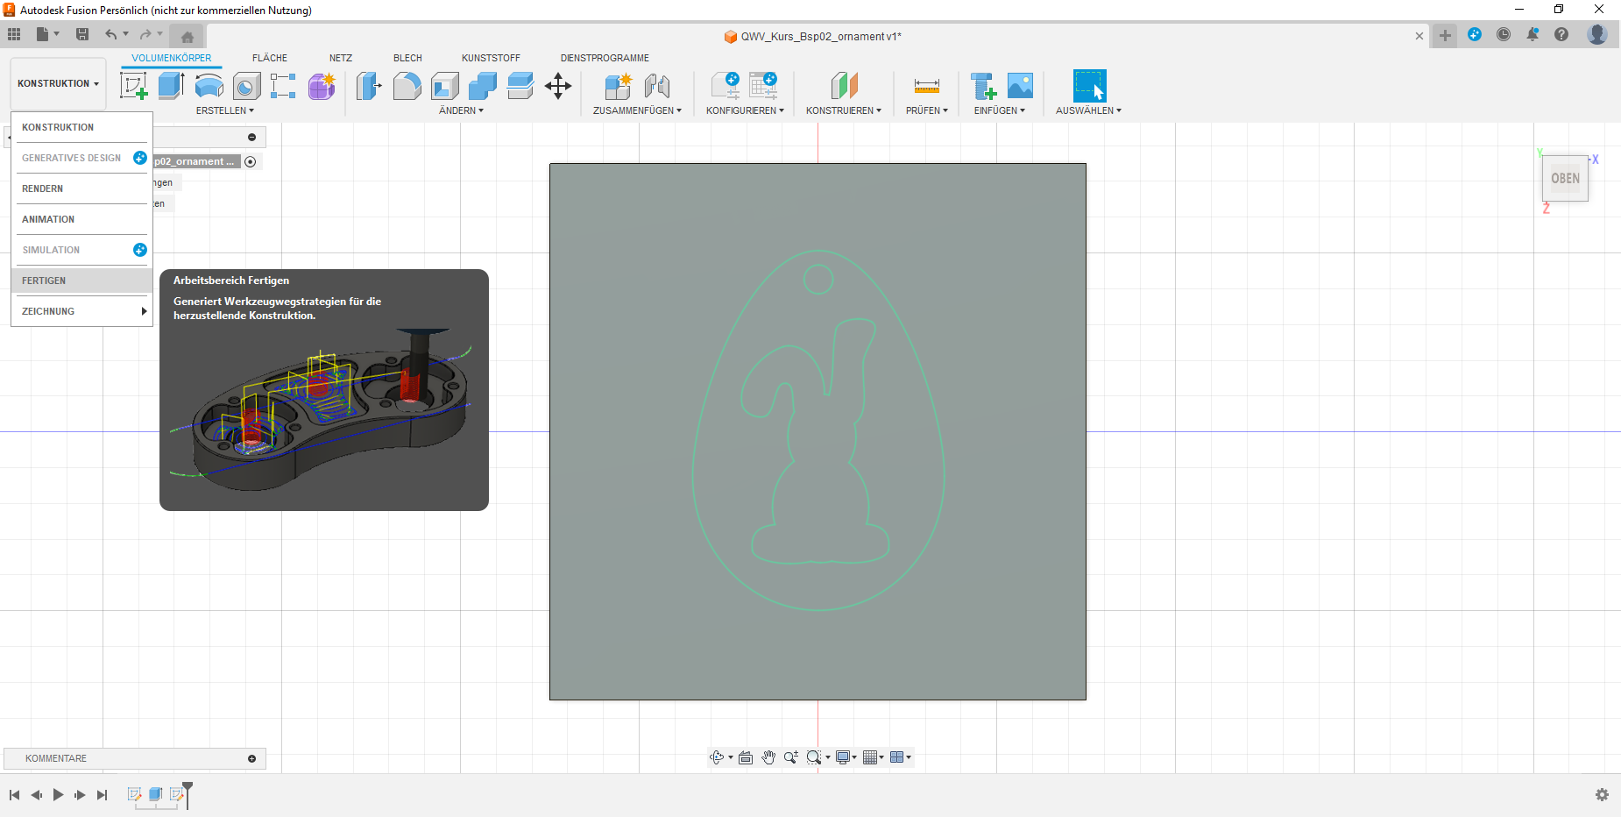Select the Revolve tool icon
This screenshot has width=1621, height=817.
click(x=209, y=86)
